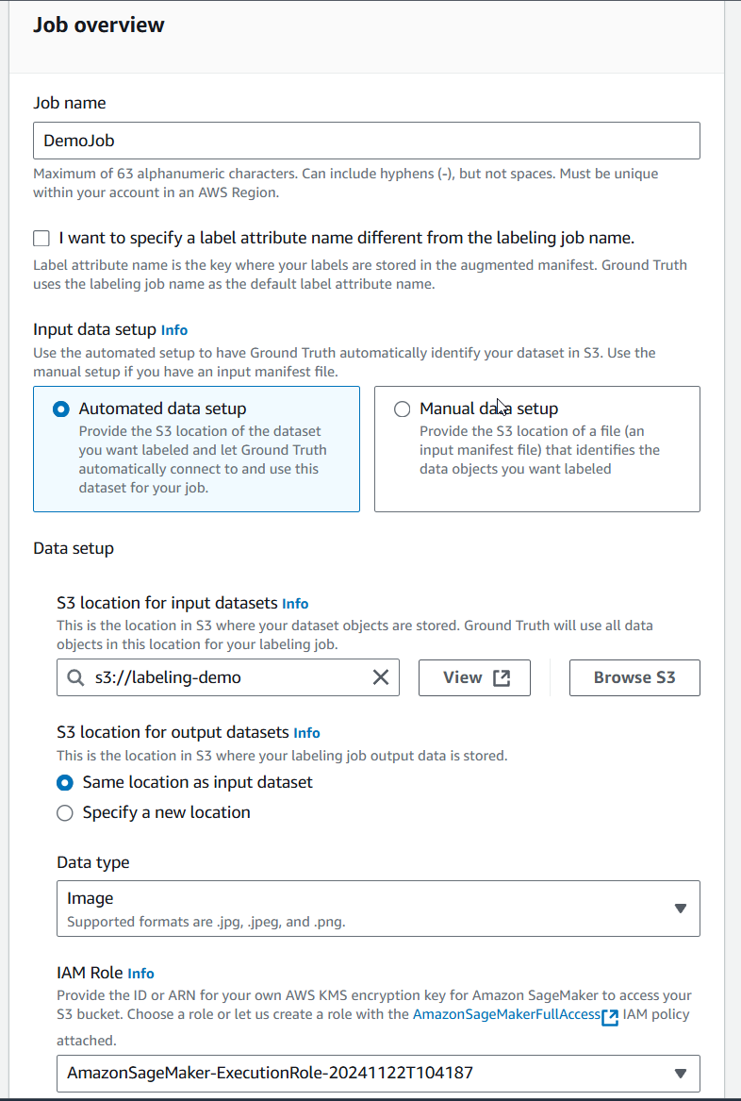The width and height of the screenshot is (741, 1101).
Task: Clear the S3 input location field
Action: 380,676
